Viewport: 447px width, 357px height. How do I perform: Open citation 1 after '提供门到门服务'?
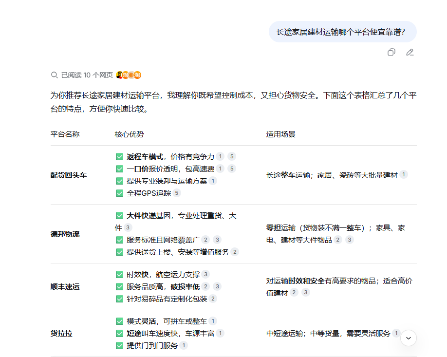(184, 345)
